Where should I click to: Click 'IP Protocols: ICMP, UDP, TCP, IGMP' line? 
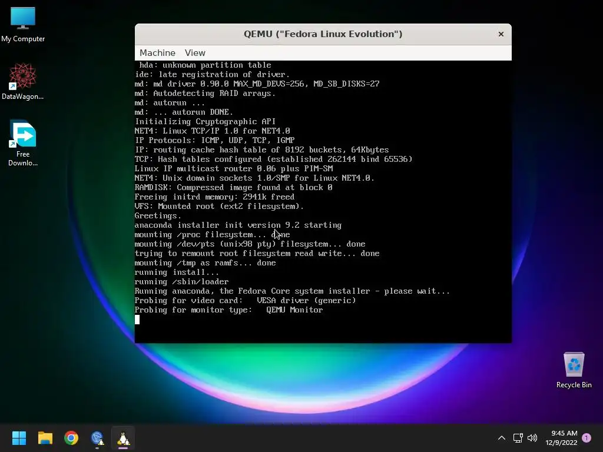pyautogui.click(x=214, y=140)
